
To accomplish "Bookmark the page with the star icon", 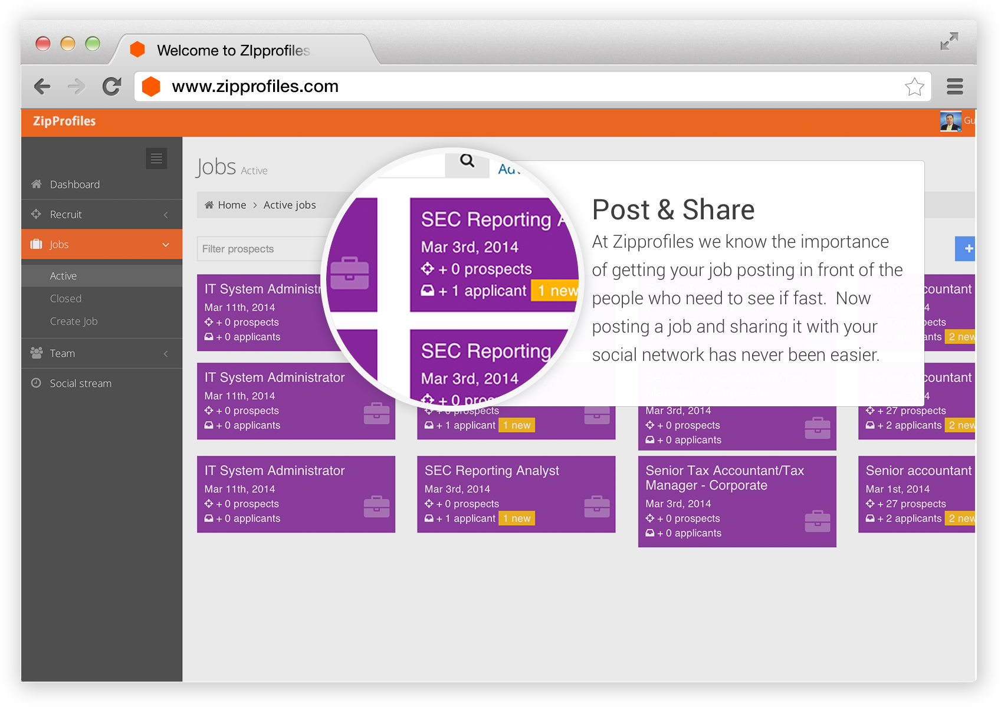I will point(914,87).
